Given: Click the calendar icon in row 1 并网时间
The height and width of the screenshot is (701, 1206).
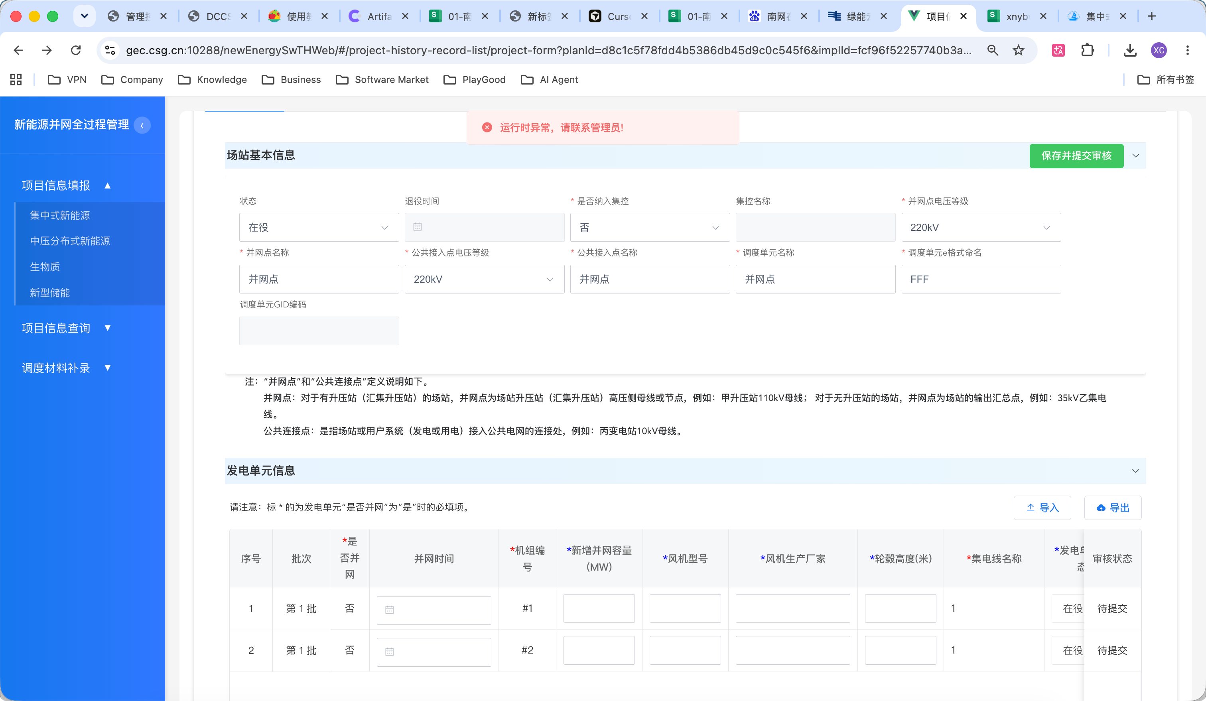Looking at the screenshot, I should [x=390, y=610].
